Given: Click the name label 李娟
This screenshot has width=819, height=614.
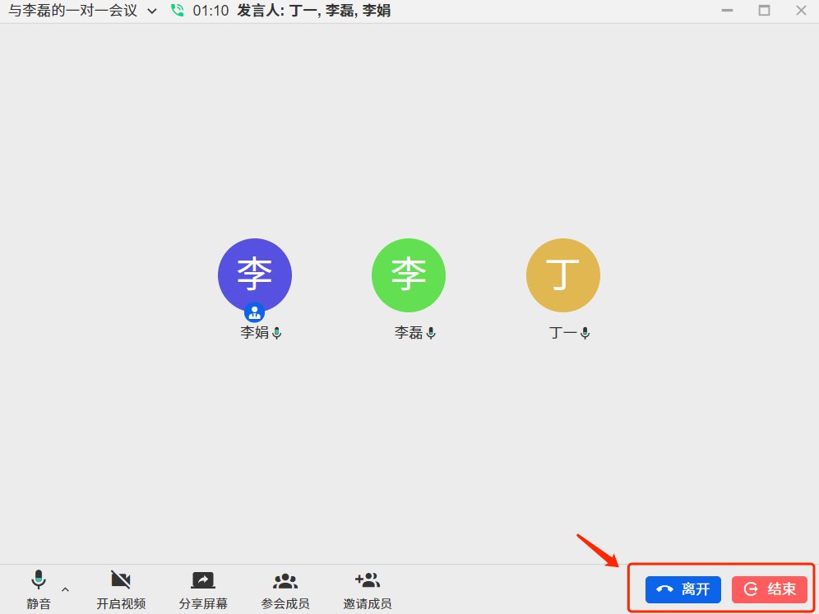Looking at the screenshot, I should point(254,333).
